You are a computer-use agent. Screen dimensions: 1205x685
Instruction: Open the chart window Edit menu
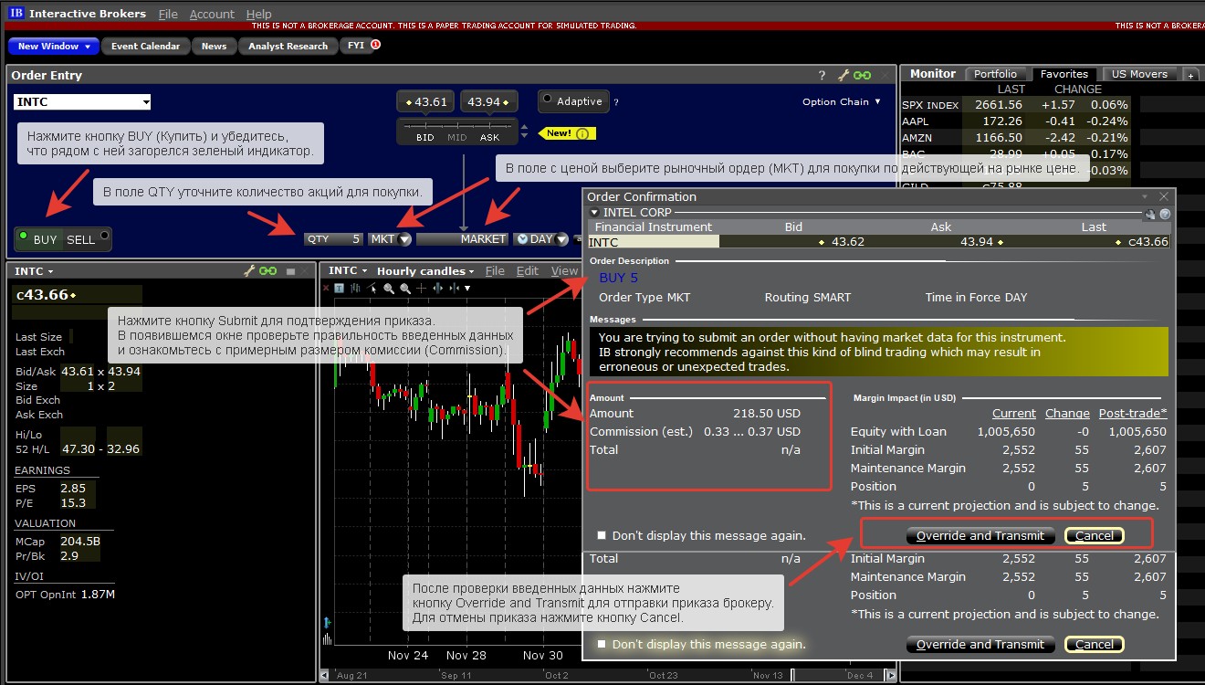coord(528,271)
